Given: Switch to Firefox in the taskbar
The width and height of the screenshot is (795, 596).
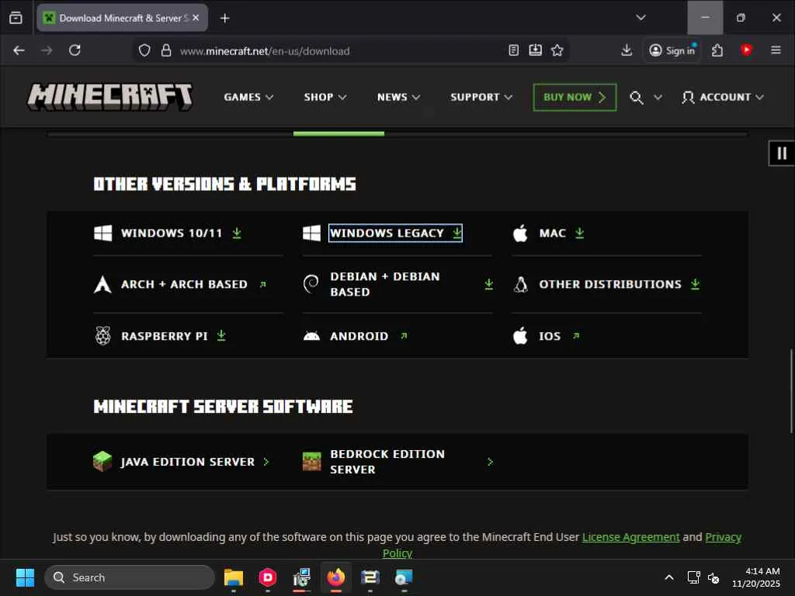Looking at the screenshot, I should pyautogui.click(x=335, y=577).
